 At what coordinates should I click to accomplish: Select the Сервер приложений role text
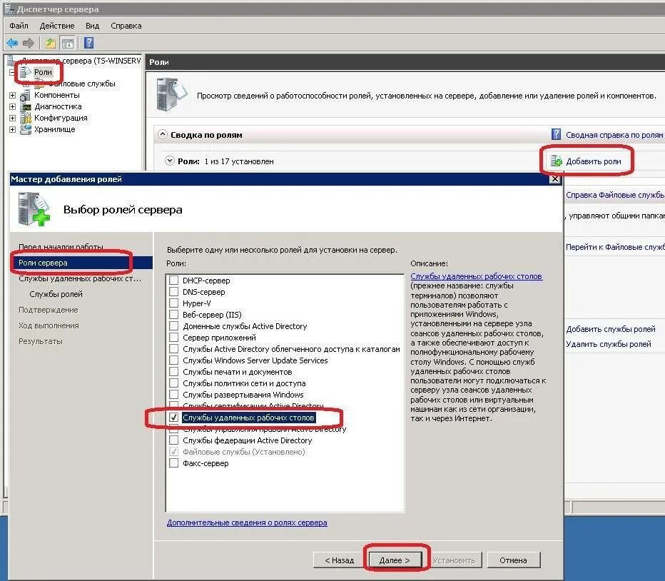pyautogui.click(x=219, y=338)
